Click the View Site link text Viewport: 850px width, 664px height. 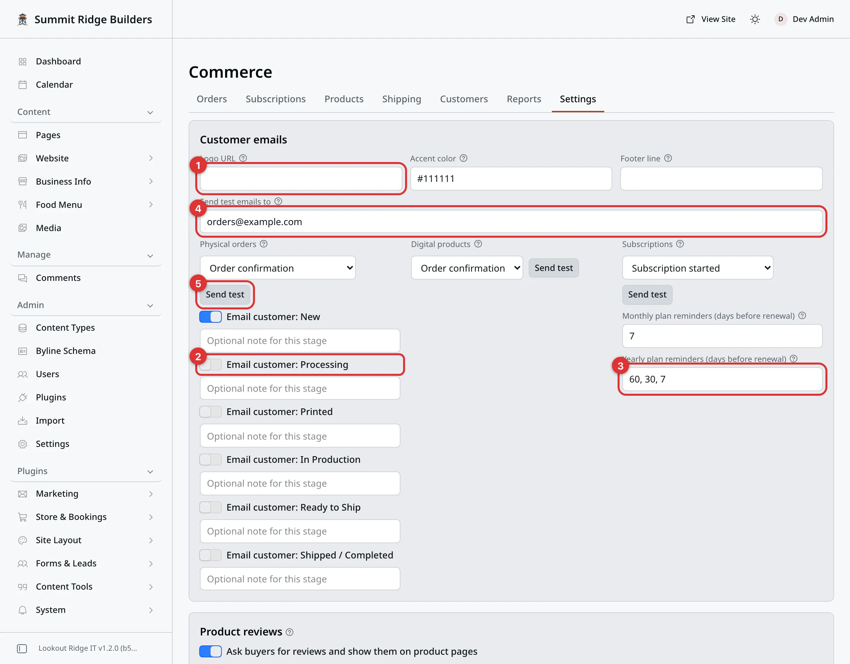coord(718,19)
